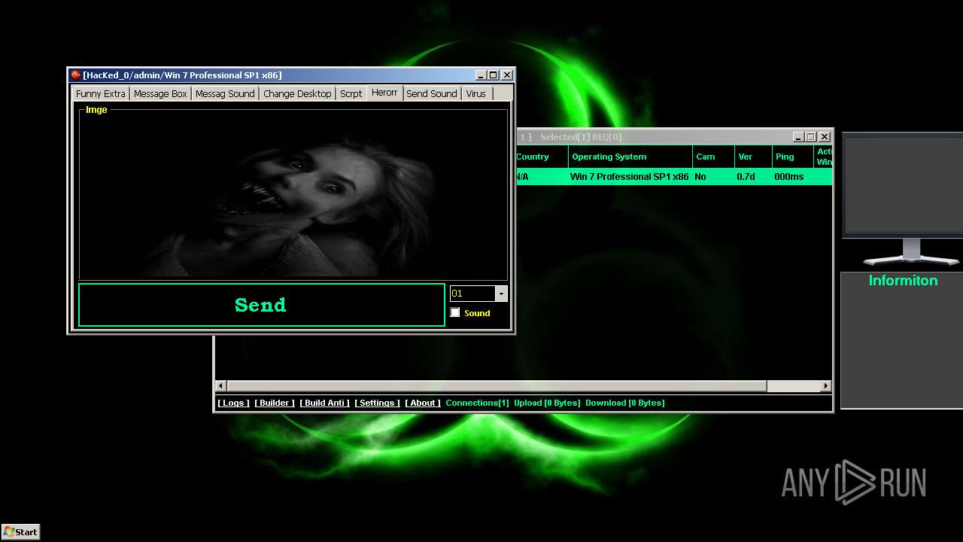Open the Windows Start button
Screen dimensions: 963x542
pyautogui.click(x=20, y=531)
